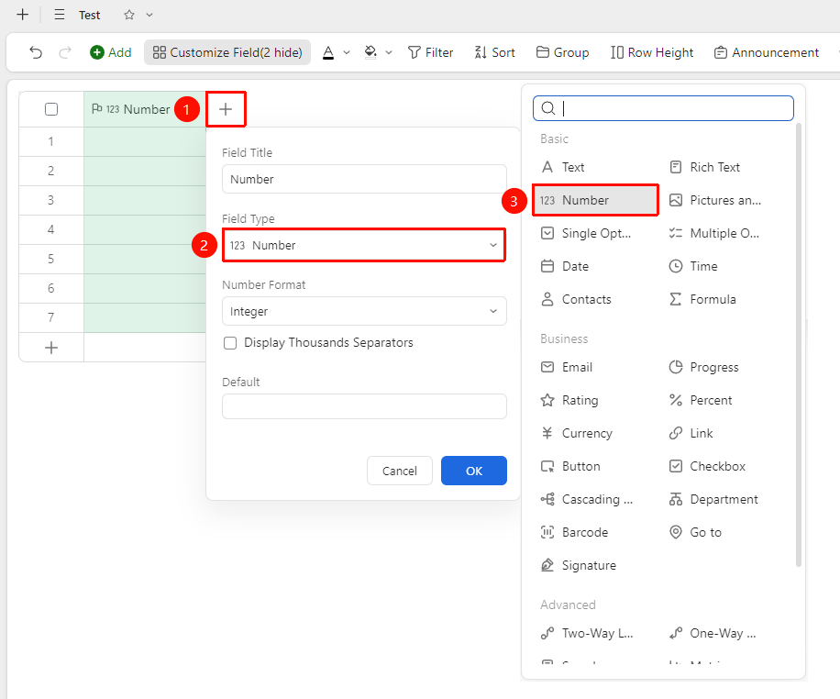
Task: Choose the Currency field type
Action: click(577, 433)
